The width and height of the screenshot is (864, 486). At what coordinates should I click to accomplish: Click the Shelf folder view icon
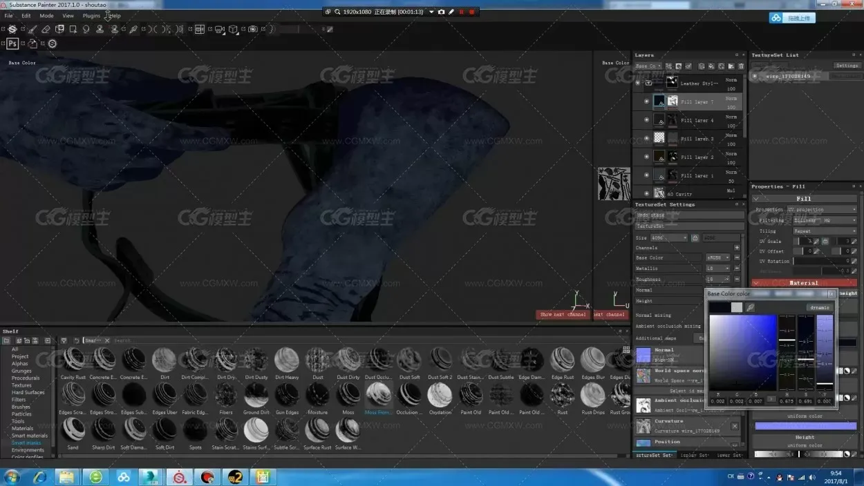pos(6,341)
